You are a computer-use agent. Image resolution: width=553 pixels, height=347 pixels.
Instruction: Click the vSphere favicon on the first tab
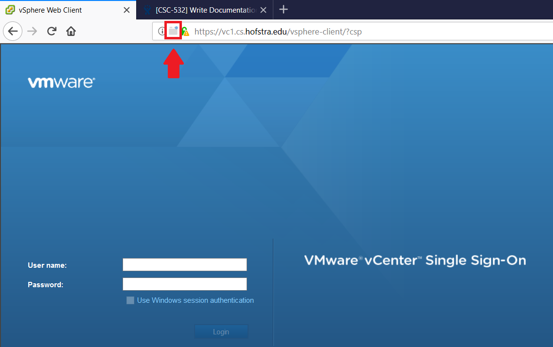[x=10, y=10]
